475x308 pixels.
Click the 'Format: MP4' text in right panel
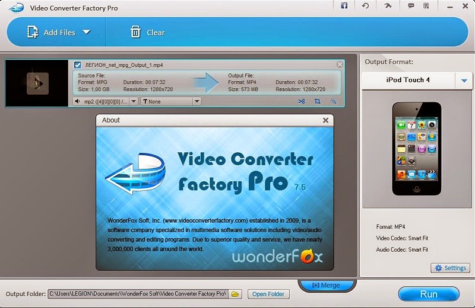pos(391,227)
